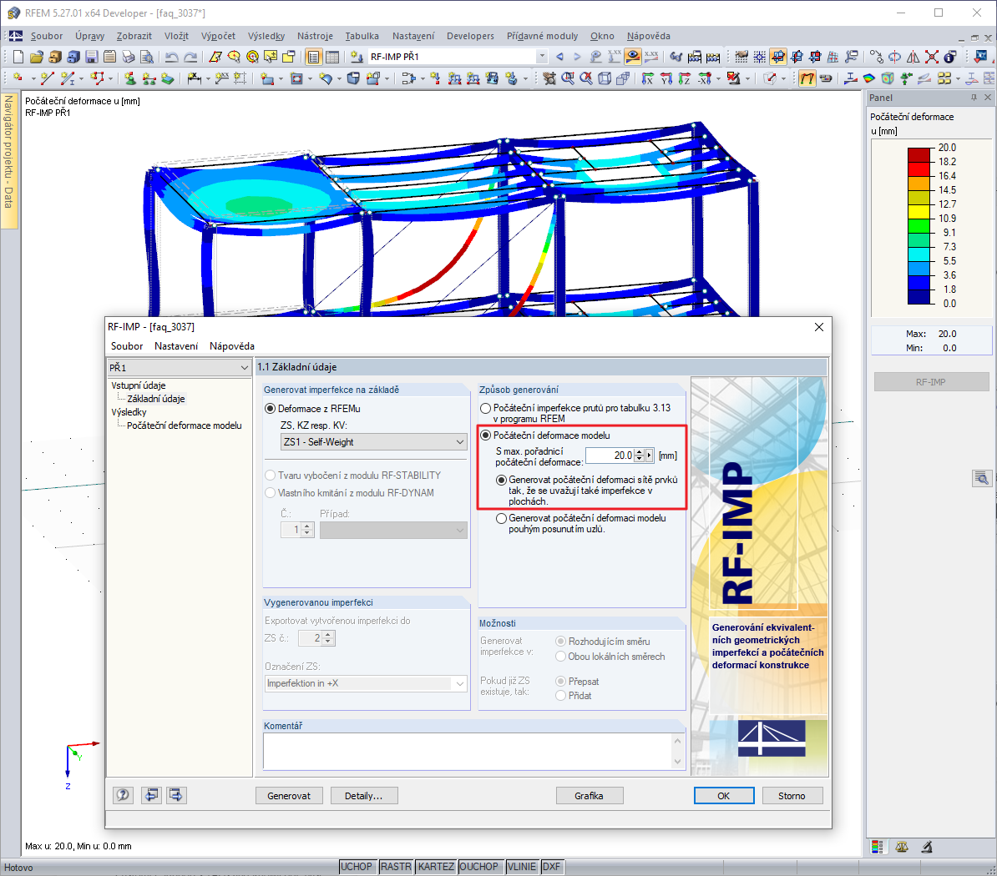Click the new line tool icon
Screen dimensions: 997x876
(x=47, y=78)
